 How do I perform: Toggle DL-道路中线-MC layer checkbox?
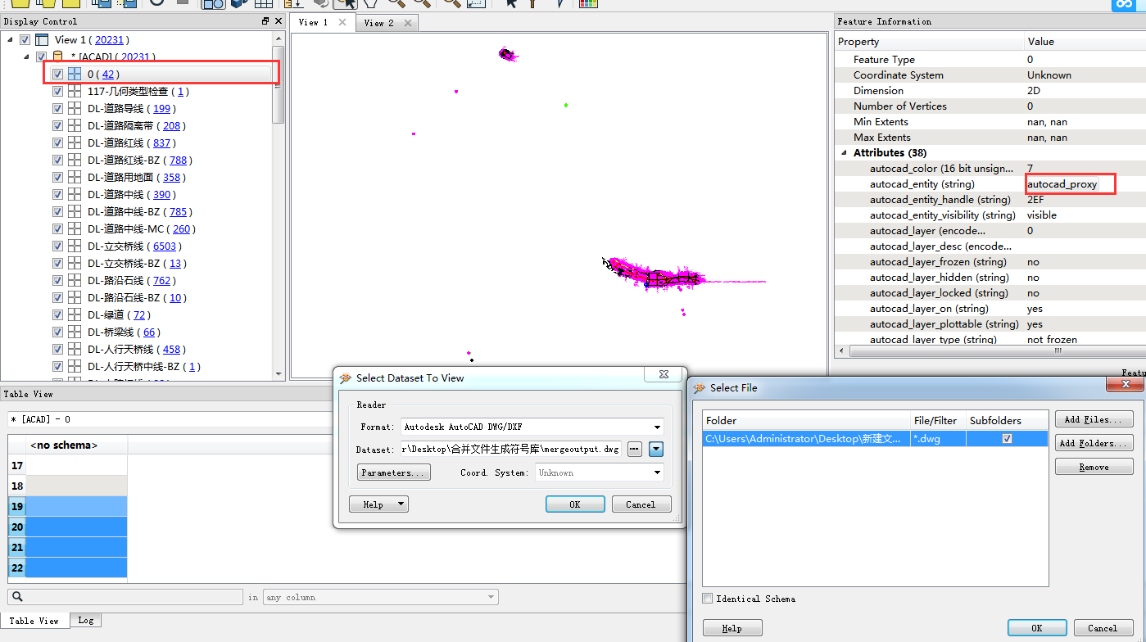point(57,228)
